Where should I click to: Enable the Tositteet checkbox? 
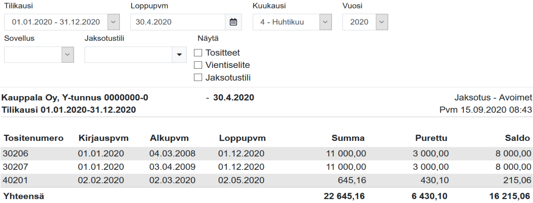click(198, 53)
